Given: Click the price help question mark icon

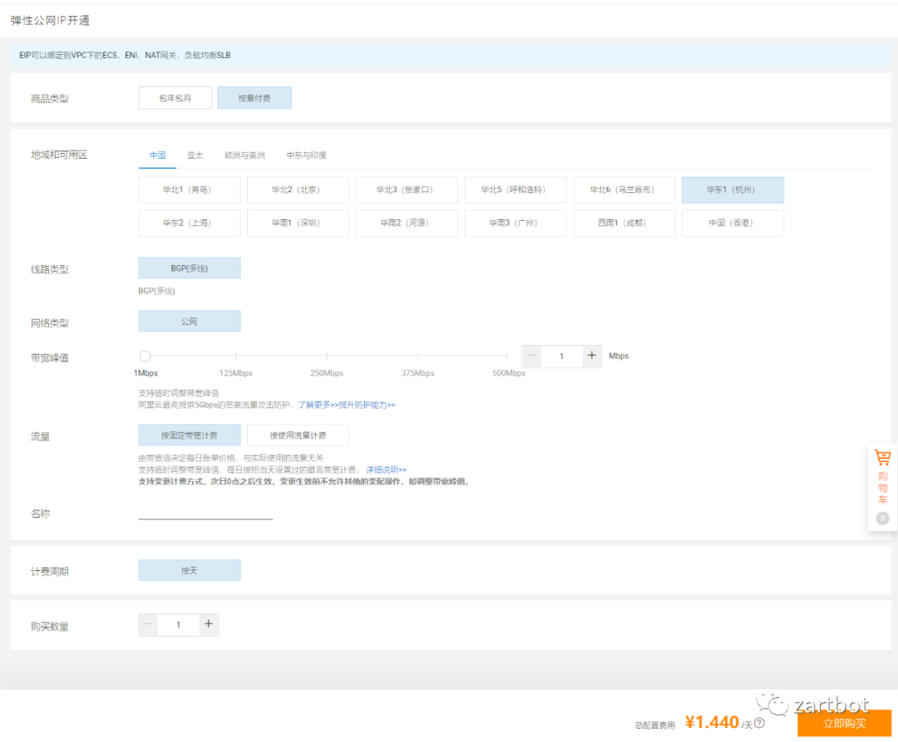Looking at the screenshot, I should tap(759, 723).
